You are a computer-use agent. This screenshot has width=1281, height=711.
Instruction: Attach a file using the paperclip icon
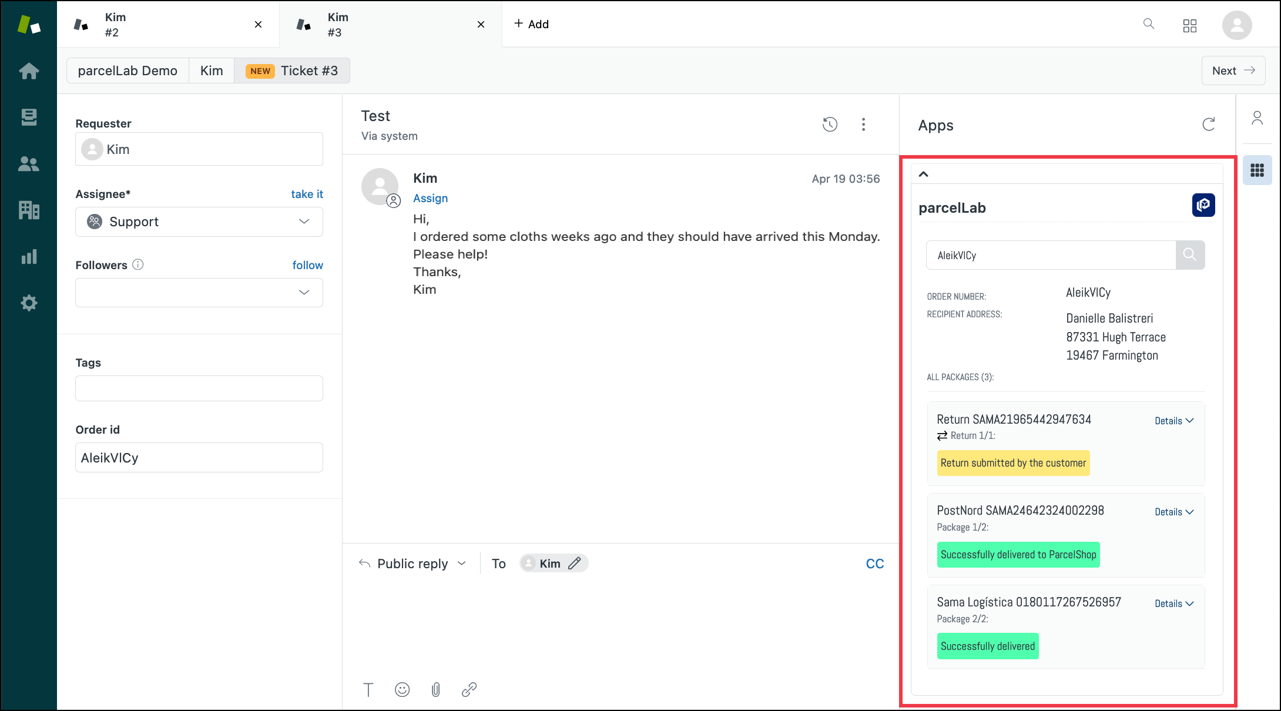(435, 689)
